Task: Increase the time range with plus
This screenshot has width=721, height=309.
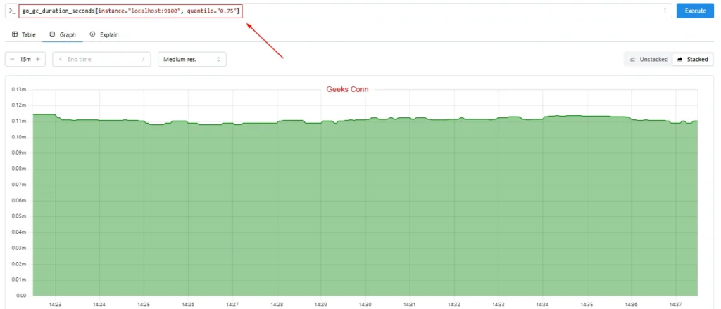Action: pyautogui.click(x=38, y=60)
